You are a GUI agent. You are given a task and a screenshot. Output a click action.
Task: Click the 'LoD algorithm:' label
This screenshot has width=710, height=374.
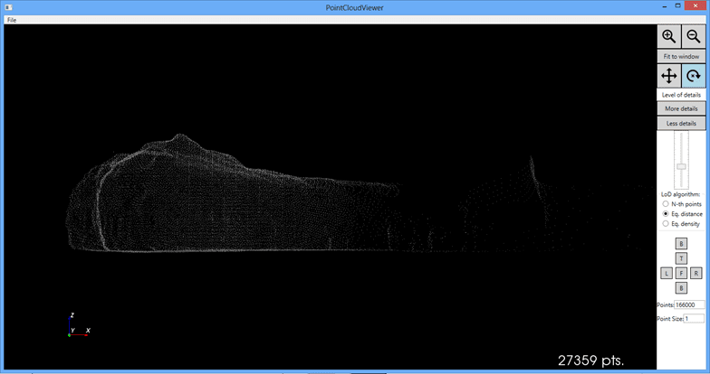coord(680,194)
